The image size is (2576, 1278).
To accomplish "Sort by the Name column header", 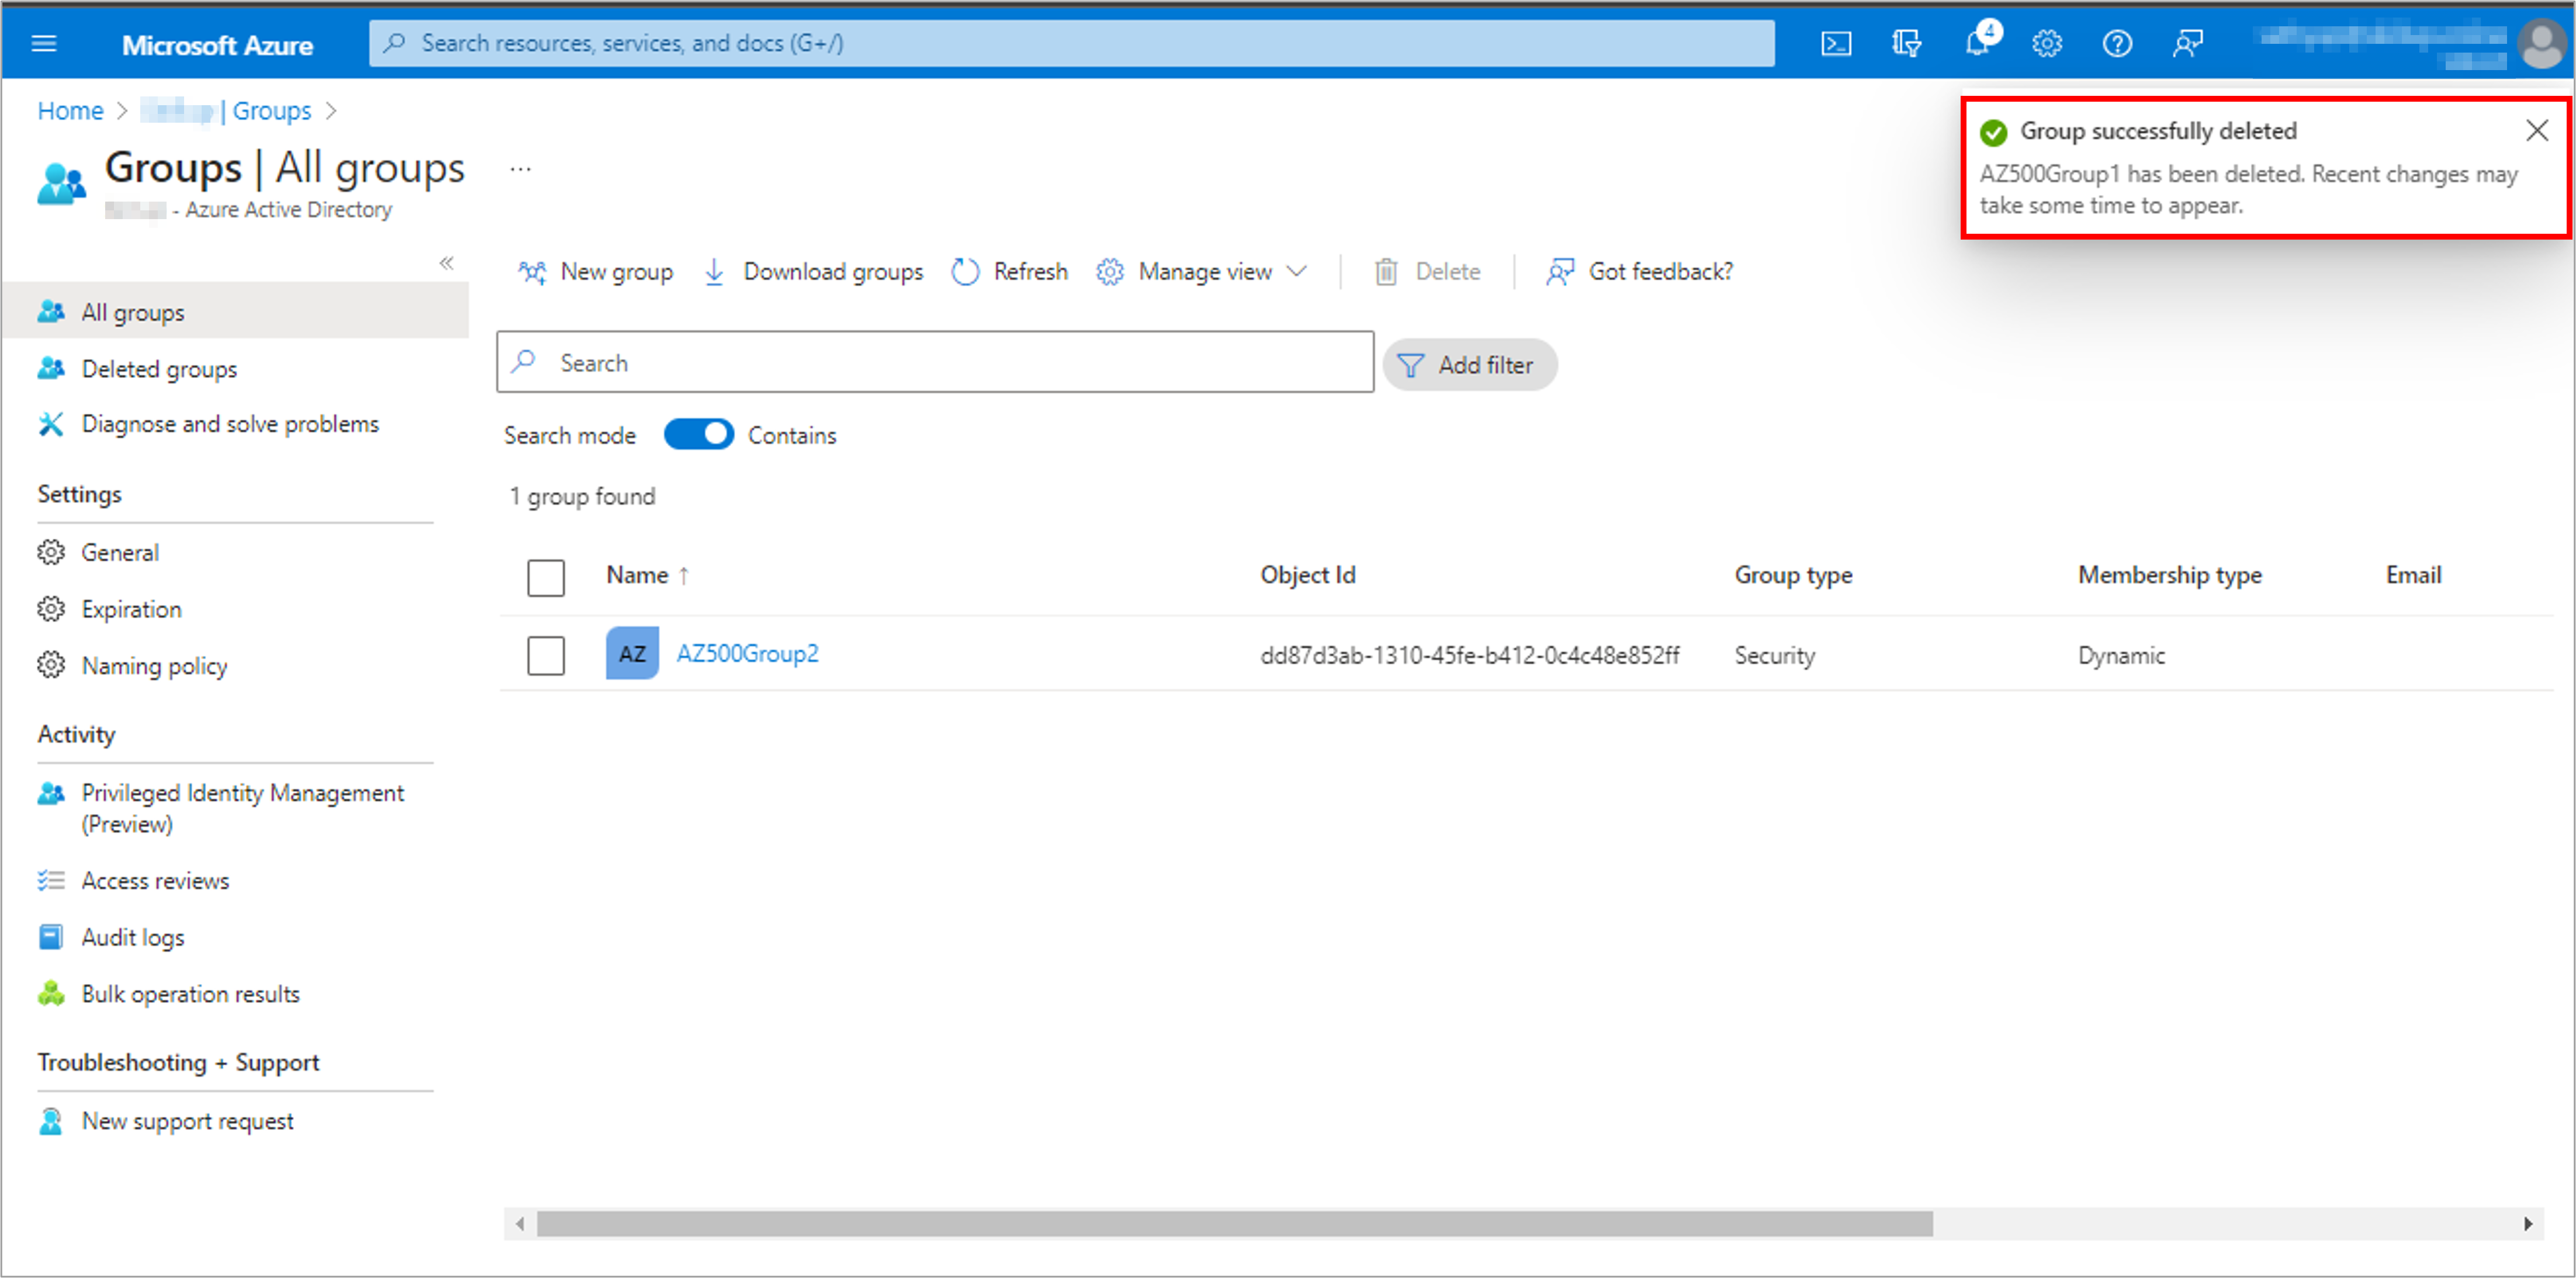I will coord(647,575).
